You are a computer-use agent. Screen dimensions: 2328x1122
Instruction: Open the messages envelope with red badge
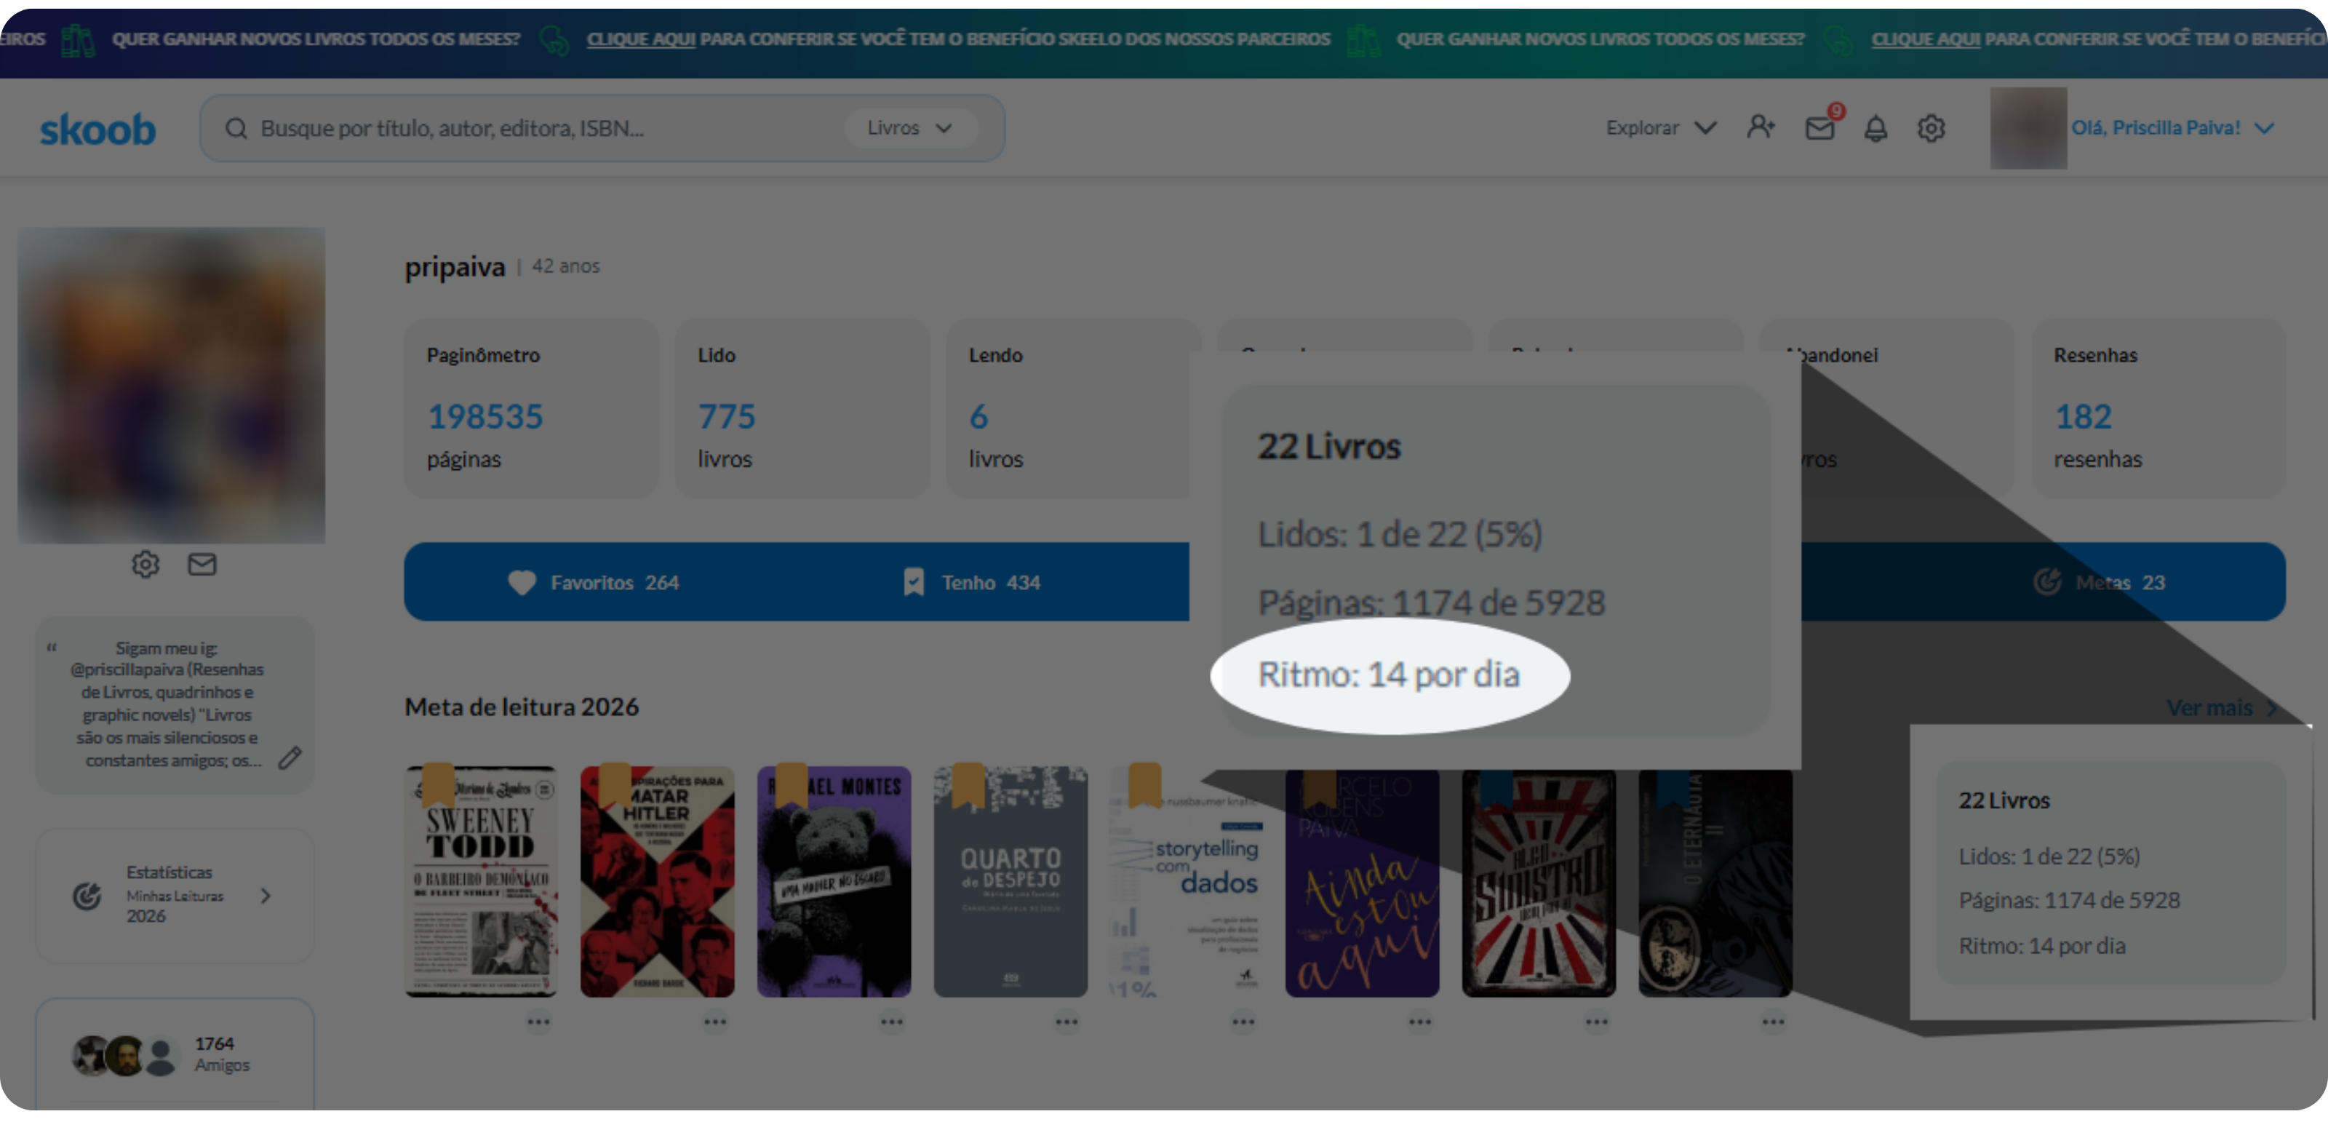[1821, 127]
